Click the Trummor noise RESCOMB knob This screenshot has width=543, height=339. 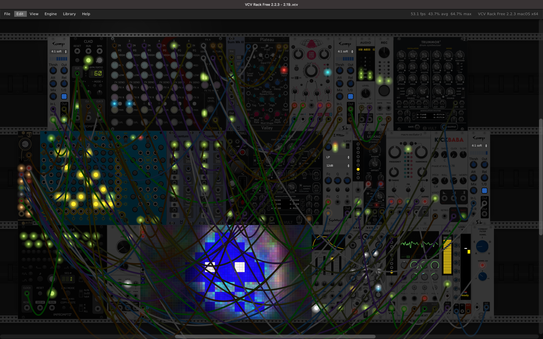tap(460, 55)
